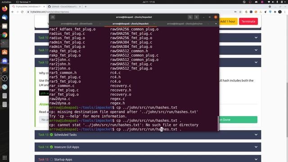Image resolution: width=288 pixels, height=162 pixels.
Task: Reload the TryHackMe page
Action: click(22, 12)
